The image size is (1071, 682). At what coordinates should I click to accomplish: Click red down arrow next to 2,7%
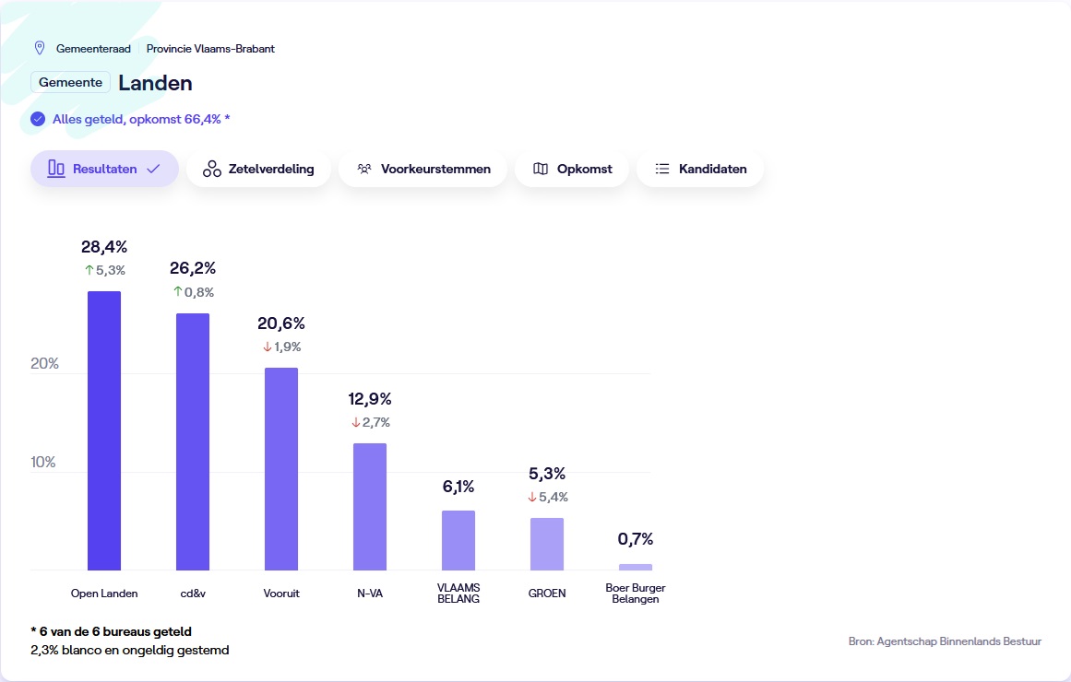click(x=356, y=423)
